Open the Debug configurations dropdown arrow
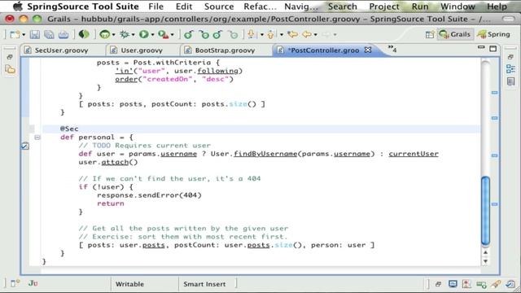Screen dimensions: 521x293 click(133, 34)
